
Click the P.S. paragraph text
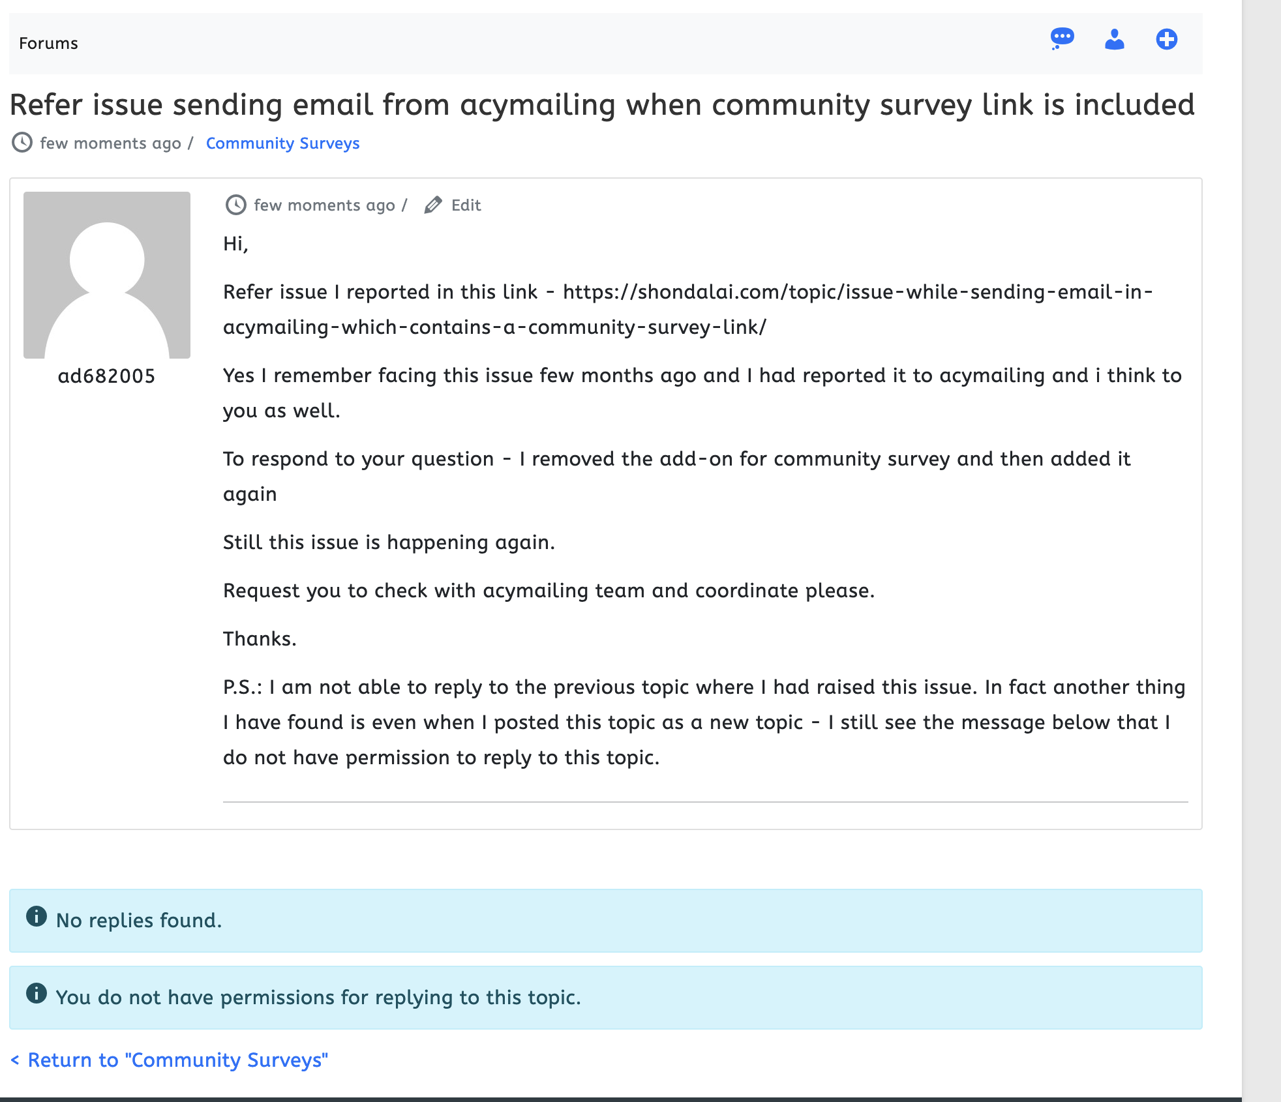(704, 722)
